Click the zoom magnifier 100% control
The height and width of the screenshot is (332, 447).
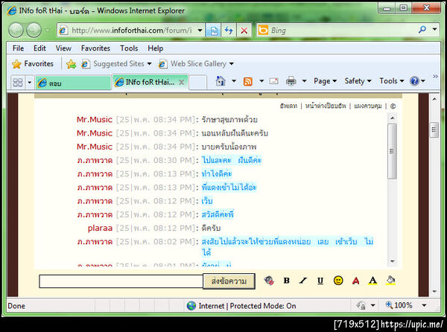[399, 305]
